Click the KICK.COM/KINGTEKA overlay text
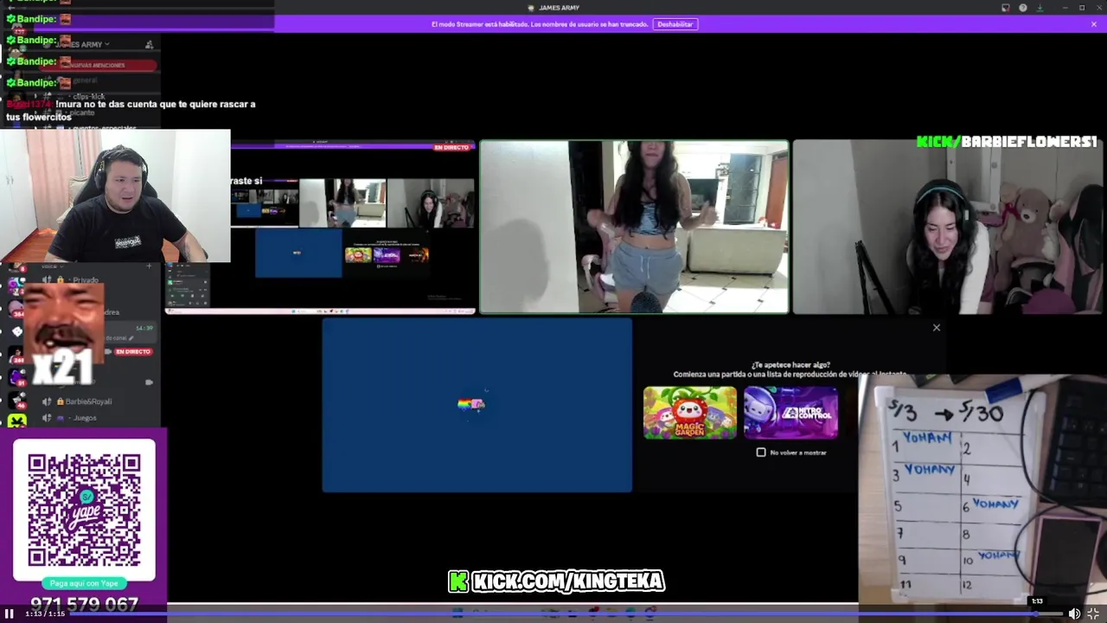Viewport: 1107px width, 623px height. (x=556, y=581)
